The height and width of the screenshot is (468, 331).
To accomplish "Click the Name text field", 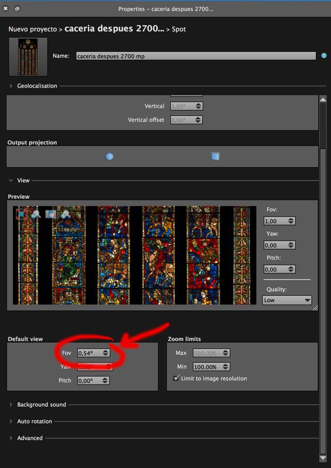I will pos(196,56).
